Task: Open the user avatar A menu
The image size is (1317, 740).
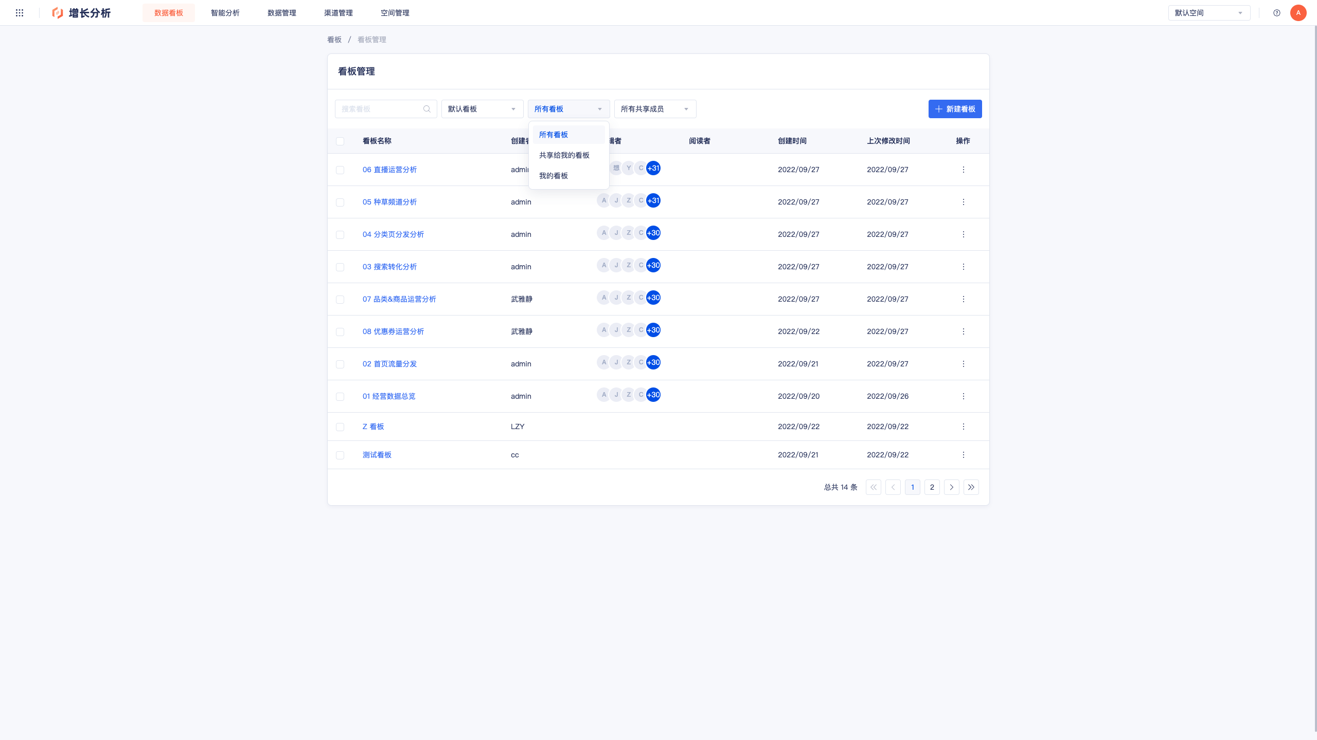Action: (x=1298, y=13)
